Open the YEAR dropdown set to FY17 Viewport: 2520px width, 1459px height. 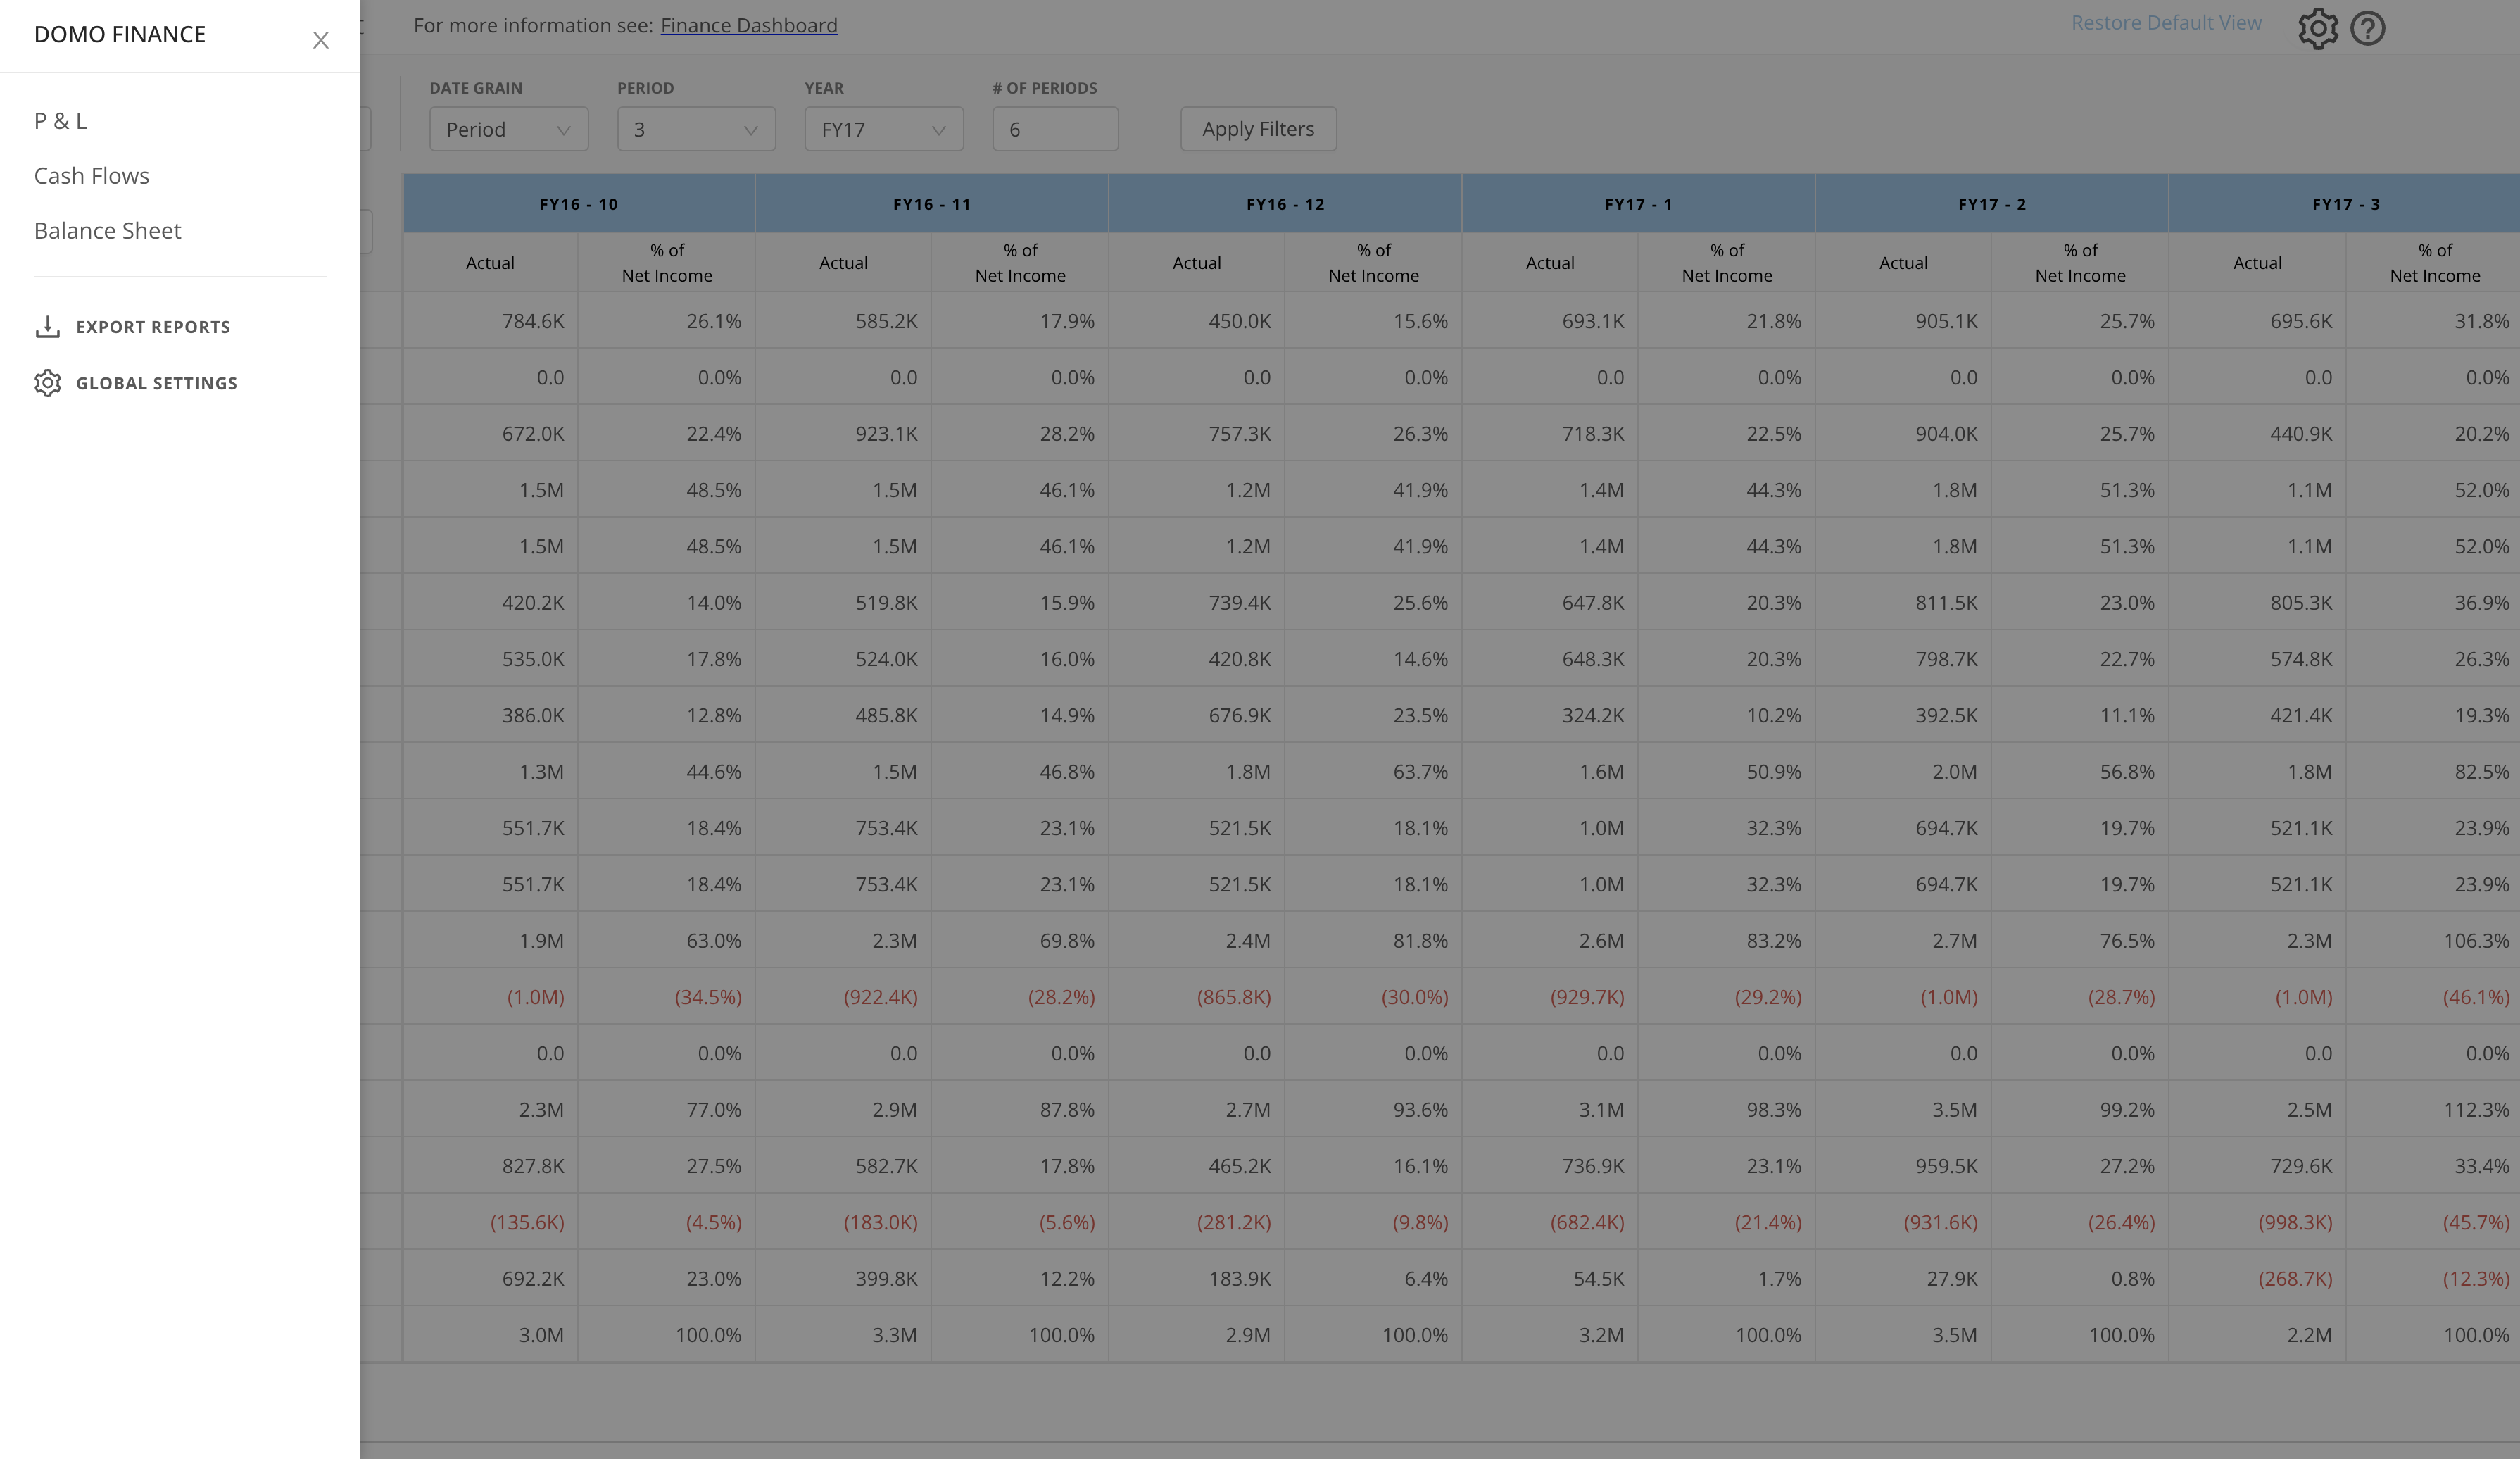(883, 128)
